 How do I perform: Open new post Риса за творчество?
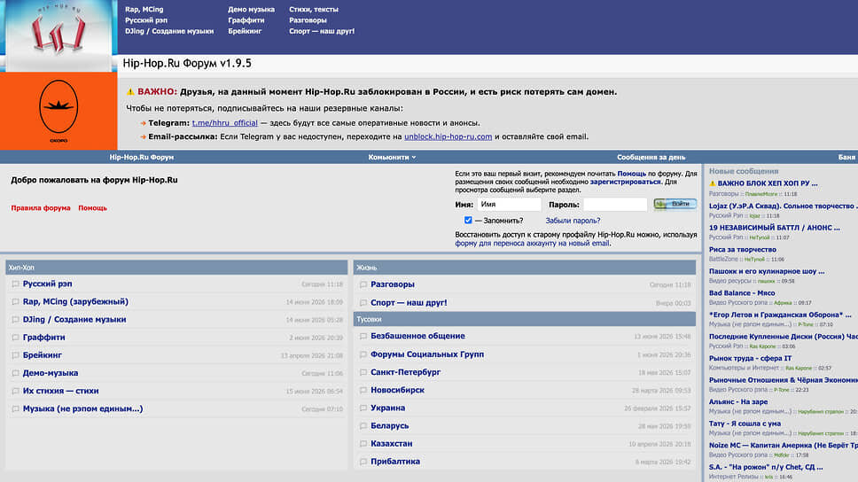point(743,250)
